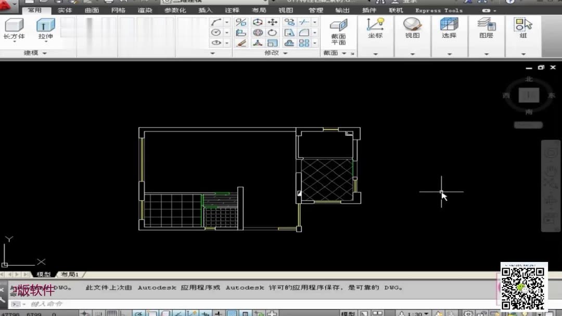
Task: Adjust the annotation scale 1:30 control
Action: (414, 313)
